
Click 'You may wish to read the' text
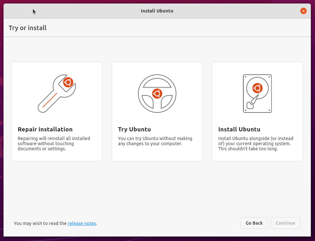[40, 223]
